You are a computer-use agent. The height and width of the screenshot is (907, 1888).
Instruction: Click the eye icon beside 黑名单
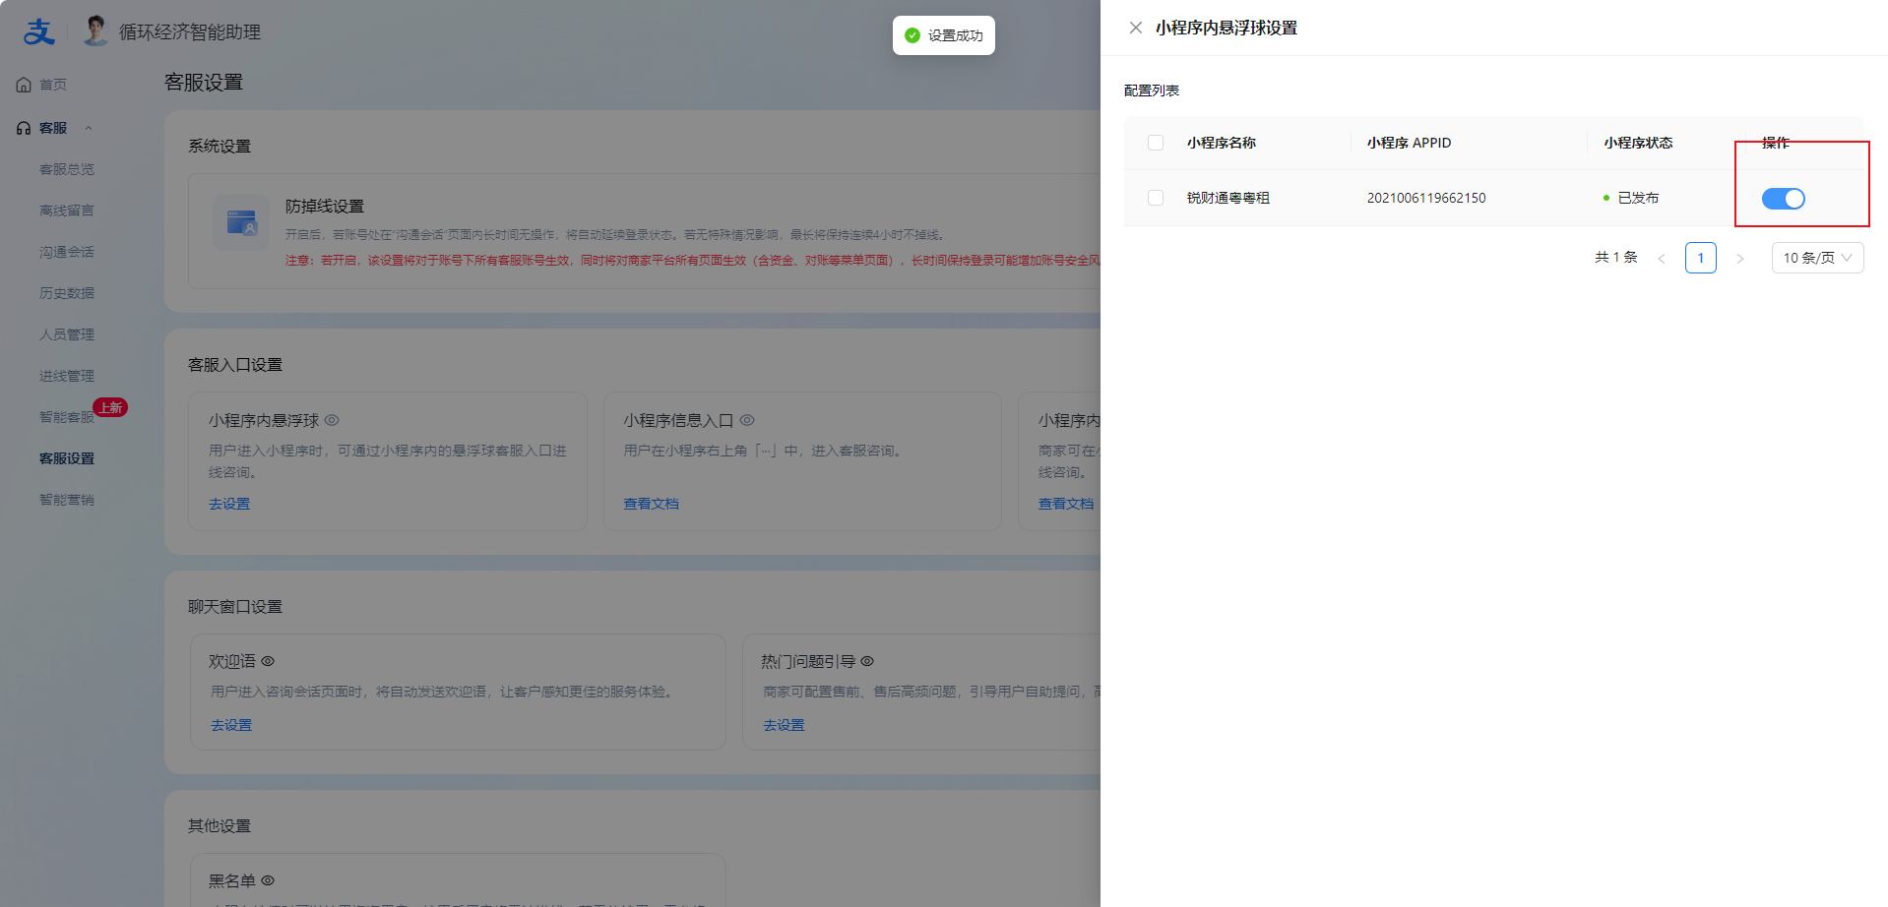pos(268,880)
